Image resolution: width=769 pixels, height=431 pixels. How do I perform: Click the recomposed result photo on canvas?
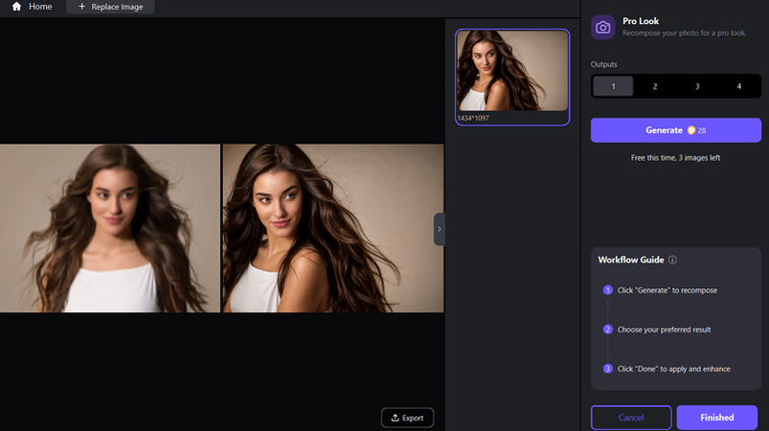pyautogui.click(x=333, y=228)
